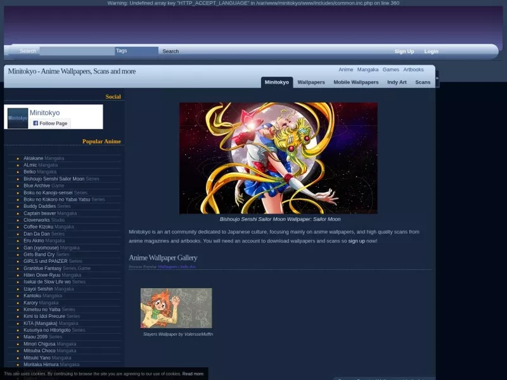Click the Facebook Follow Page button
Image resolution: width=507 pixels, height=380 pixels.
[x=50, y=123]
